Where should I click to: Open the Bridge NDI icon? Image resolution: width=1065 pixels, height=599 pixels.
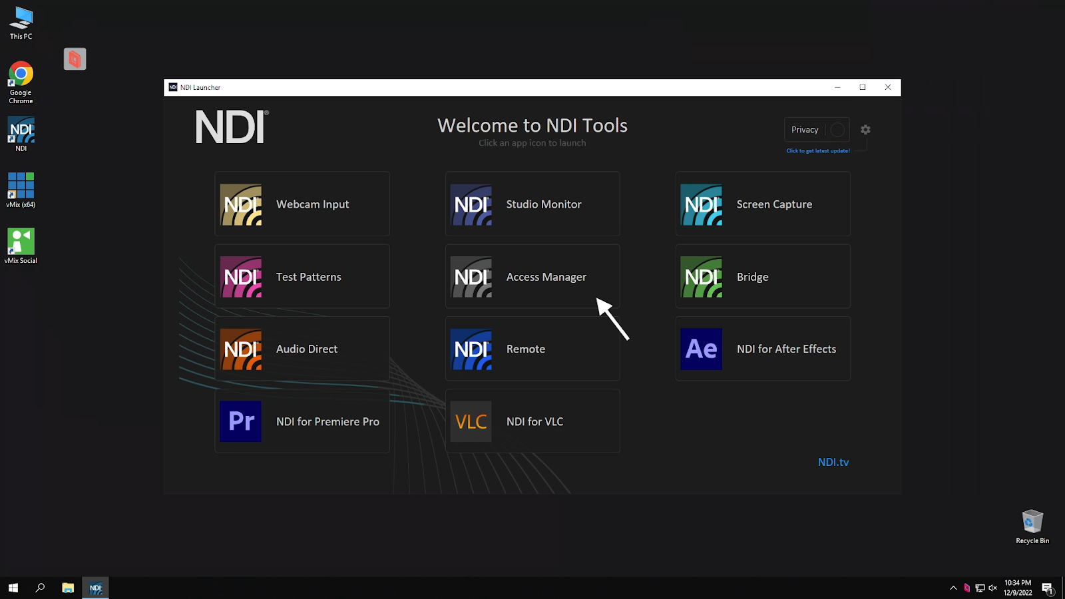pyautogui.click(x=702, y=277)
